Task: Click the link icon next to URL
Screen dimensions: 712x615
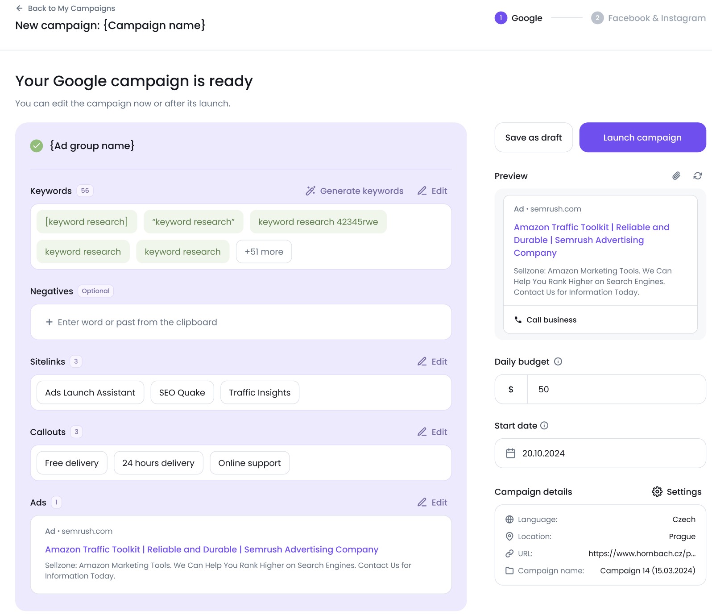Action: (x=509, y=553)
